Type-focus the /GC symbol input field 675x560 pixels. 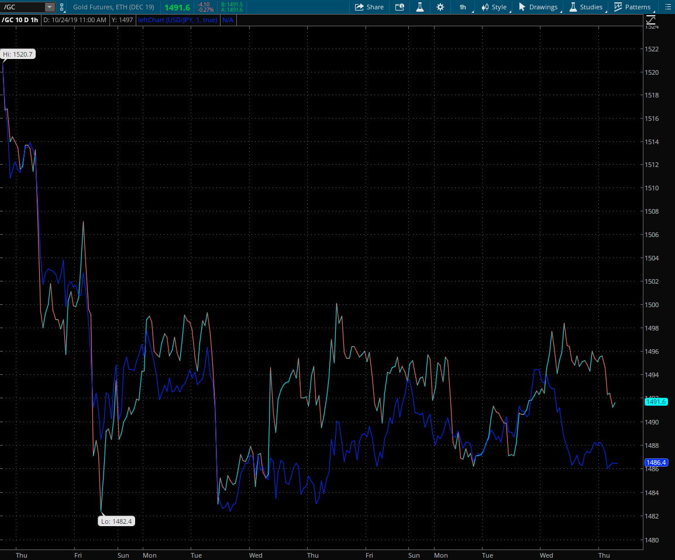click(x=22, y=7)
